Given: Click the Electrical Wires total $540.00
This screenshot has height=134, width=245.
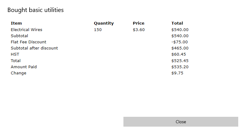Looking at the screenshot, I should coord(180,30).
